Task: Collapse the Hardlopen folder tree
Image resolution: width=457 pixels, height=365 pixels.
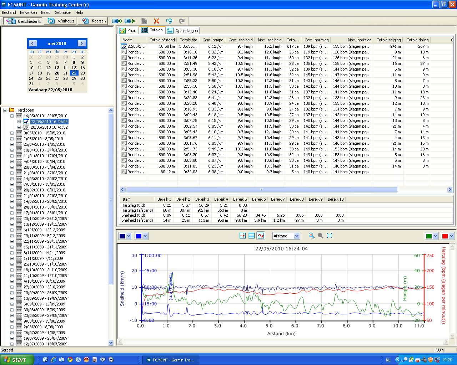Action: [5, 110]
